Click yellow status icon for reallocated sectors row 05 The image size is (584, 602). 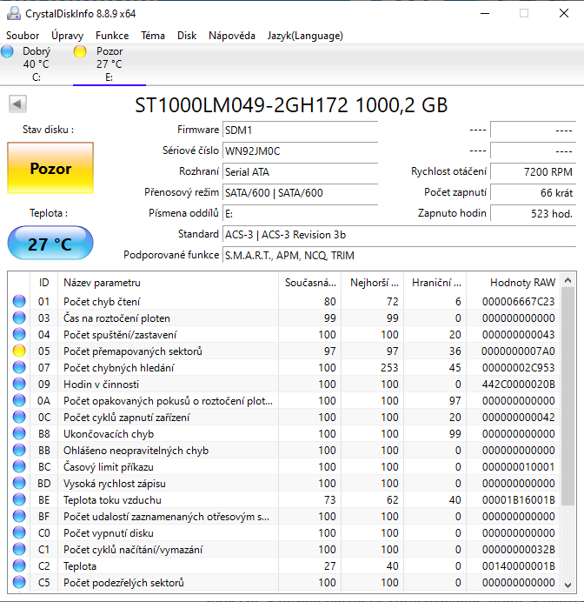(19, 351)
